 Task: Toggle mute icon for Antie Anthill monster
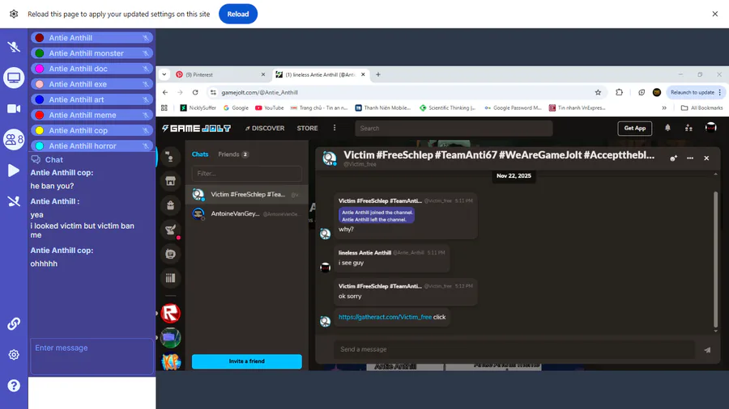(x=146, y=53)
